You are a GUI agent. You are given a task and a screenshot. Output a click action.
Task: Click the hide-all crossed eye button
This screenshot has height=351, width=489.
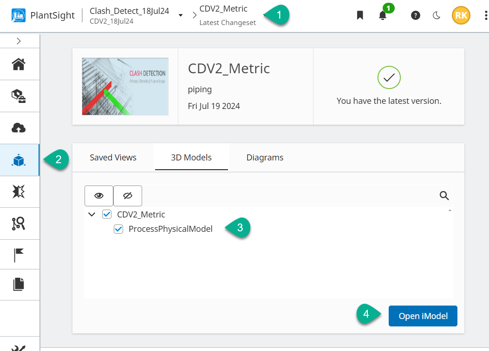(128, 196)
